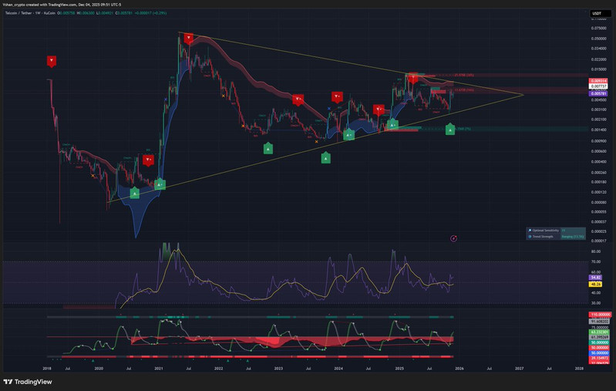Click the Optimal Sensitivity icon in the info table
616x391 pixels.
pos(530,230)
